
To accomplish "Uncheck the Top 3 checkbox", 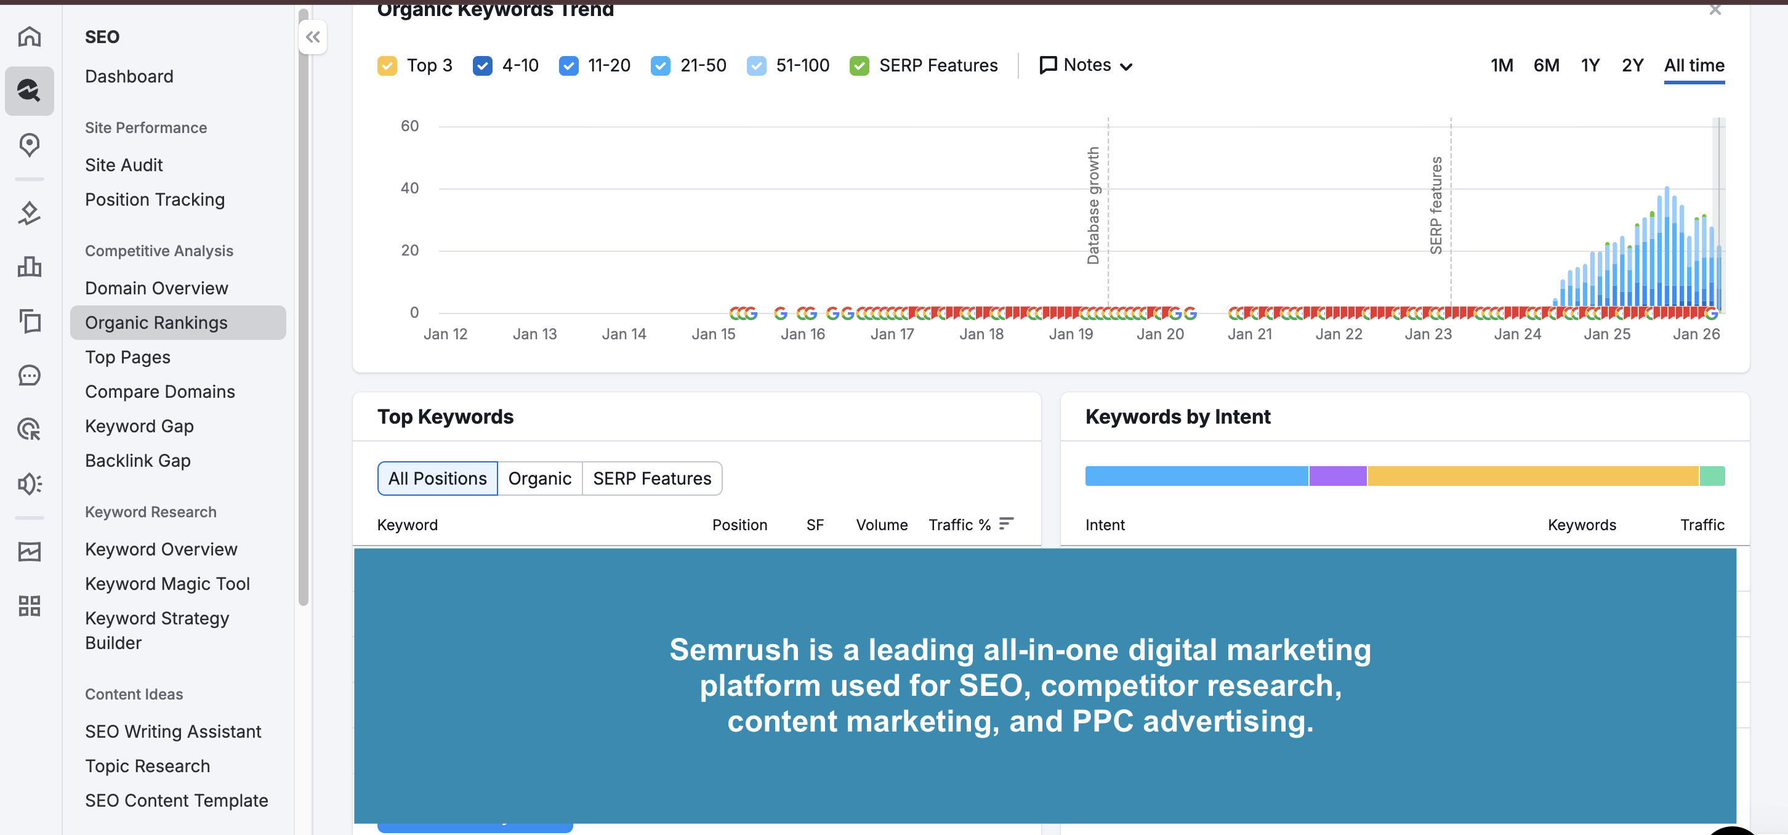I will point(387,66).
